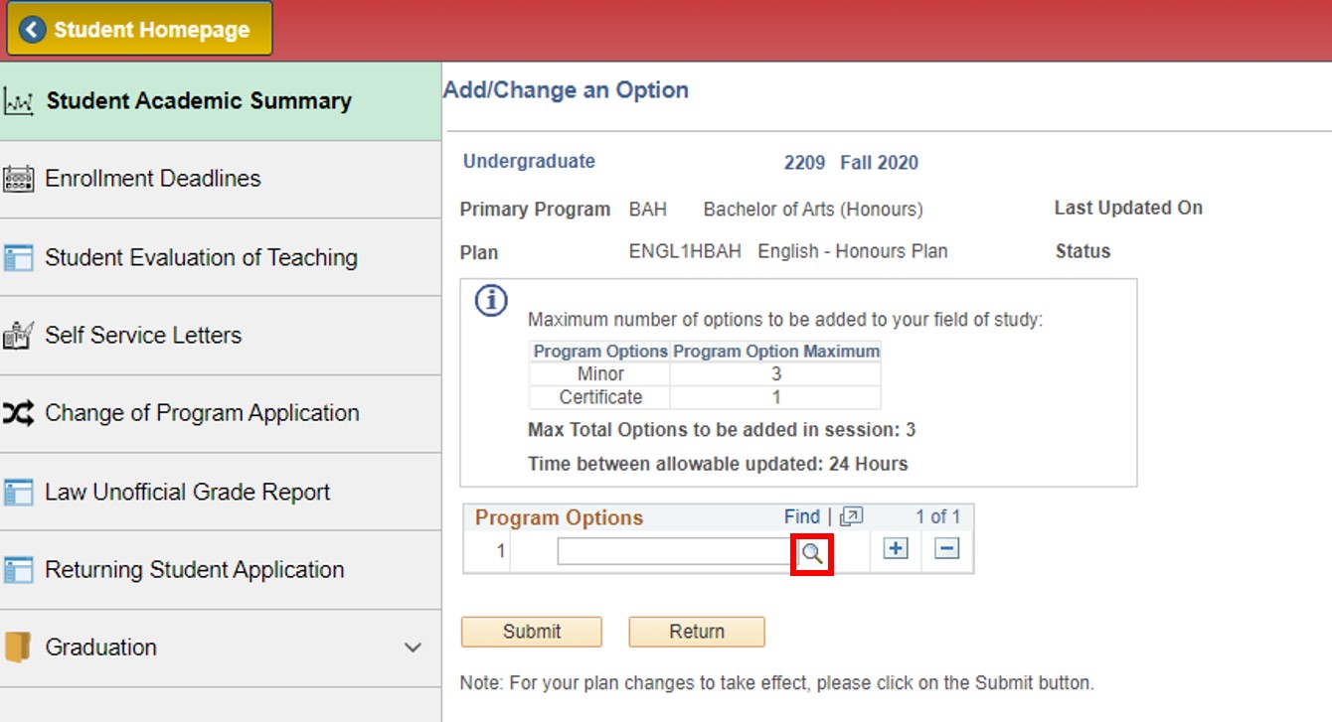The image size is (1332, 722).
Task: Click the Enrollment Deadlines calendar icon
Action: click(20, 179)
